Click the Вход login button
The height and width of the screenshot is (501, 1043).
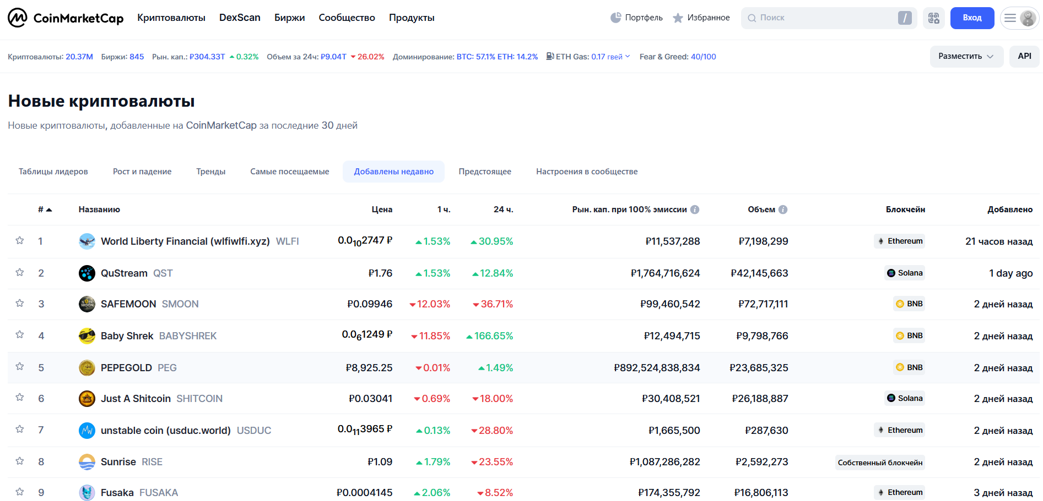[972, 18]
